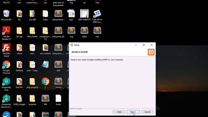Select the log1 text file icon
Image resolution: width=208 pixels, height=117 pixels.
(x=71, y=14)
